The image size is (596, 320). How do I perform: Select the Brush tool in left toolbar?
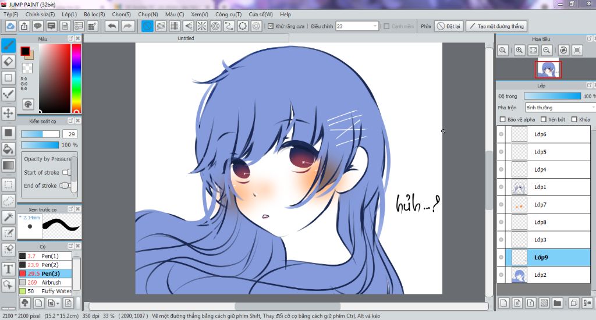tap(8, 45)
